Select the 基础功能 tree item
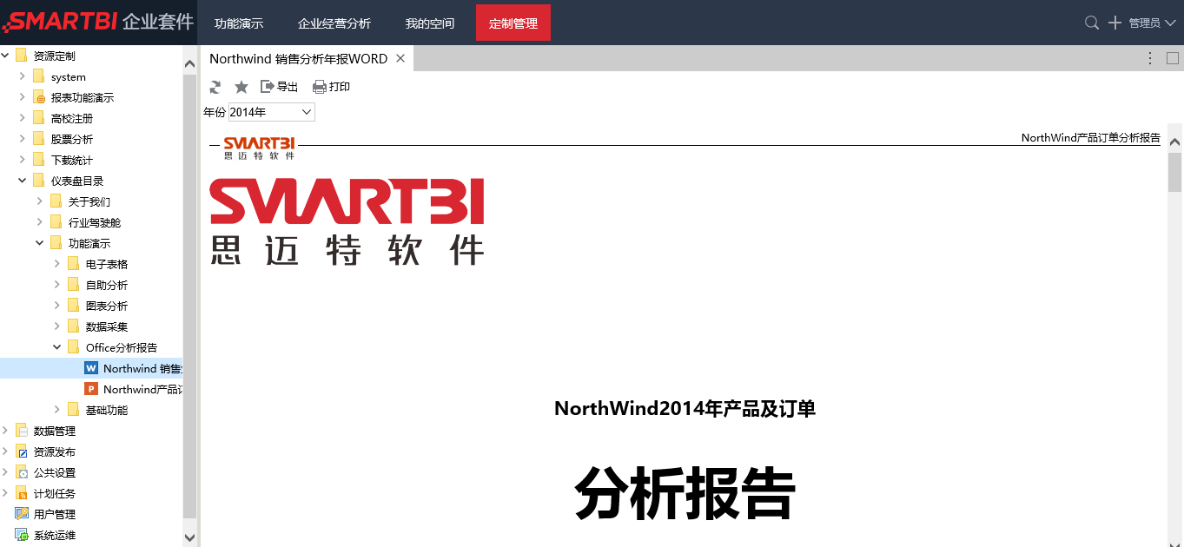The image size is (1184, 547). 107,410
